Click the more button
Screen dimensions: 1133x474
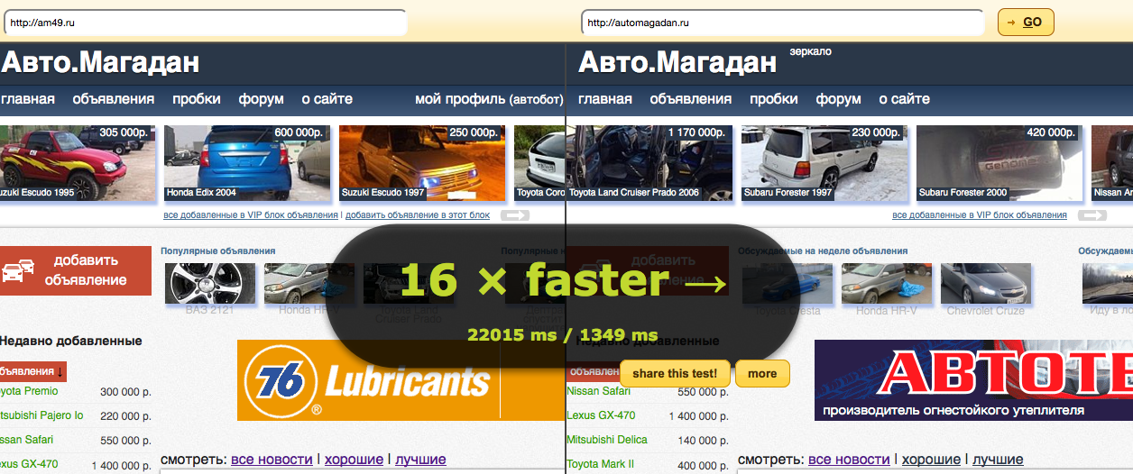[x=762, y=373]
